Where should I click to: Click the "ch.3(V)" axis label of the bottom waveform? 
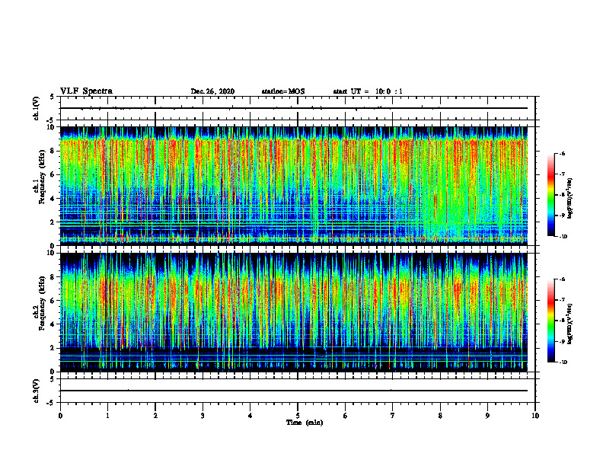pyautogui.click(x=36, y=391)
